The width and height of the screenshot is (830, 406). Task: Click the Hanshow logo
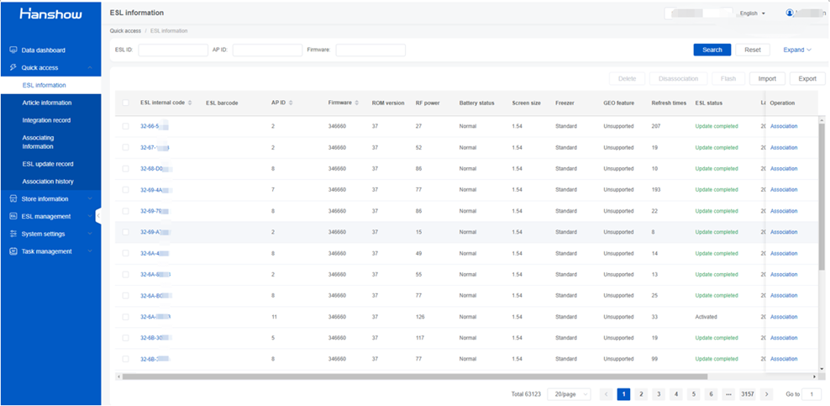(50, 13)
